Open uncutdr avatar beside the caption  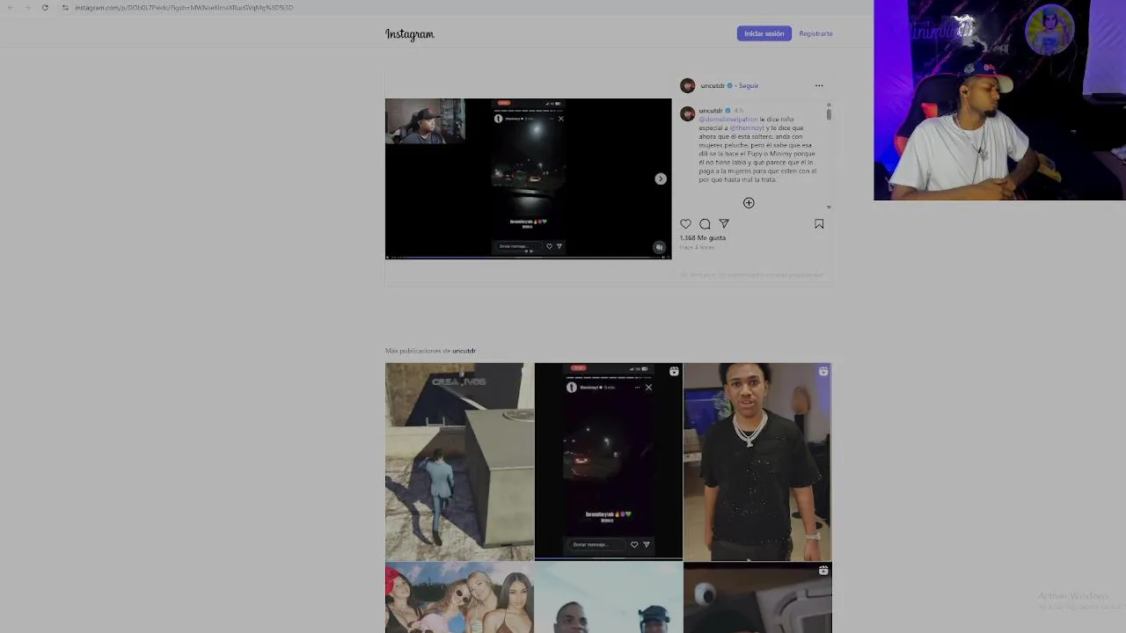(688, 114)
